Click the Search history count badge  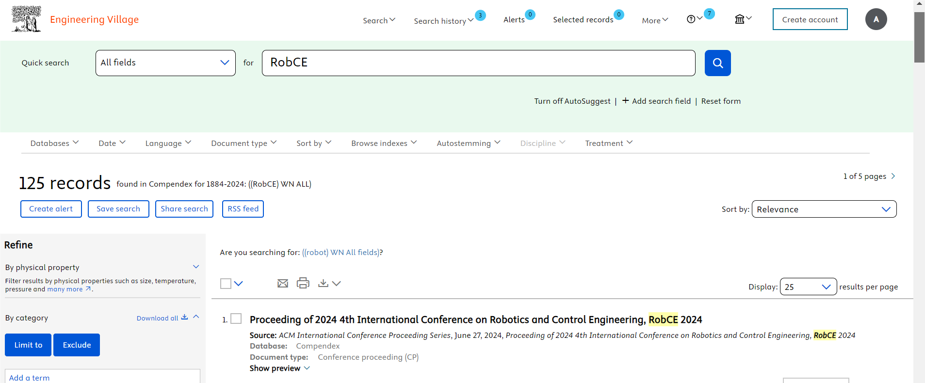tap(480, 16)
